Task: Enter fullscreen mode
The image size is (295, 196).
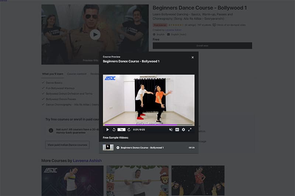Action: 190,129
